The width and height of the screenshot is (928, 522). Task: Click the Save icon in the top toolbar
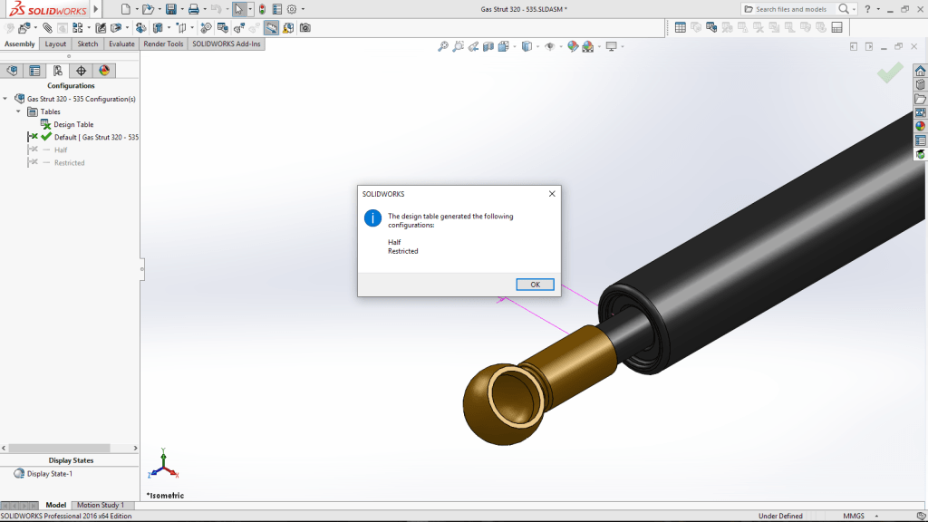[169, 9]
